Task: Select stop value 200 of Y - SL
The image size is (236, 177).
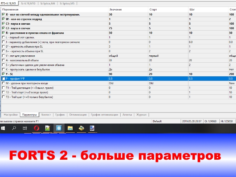Action: coord(232,74)
